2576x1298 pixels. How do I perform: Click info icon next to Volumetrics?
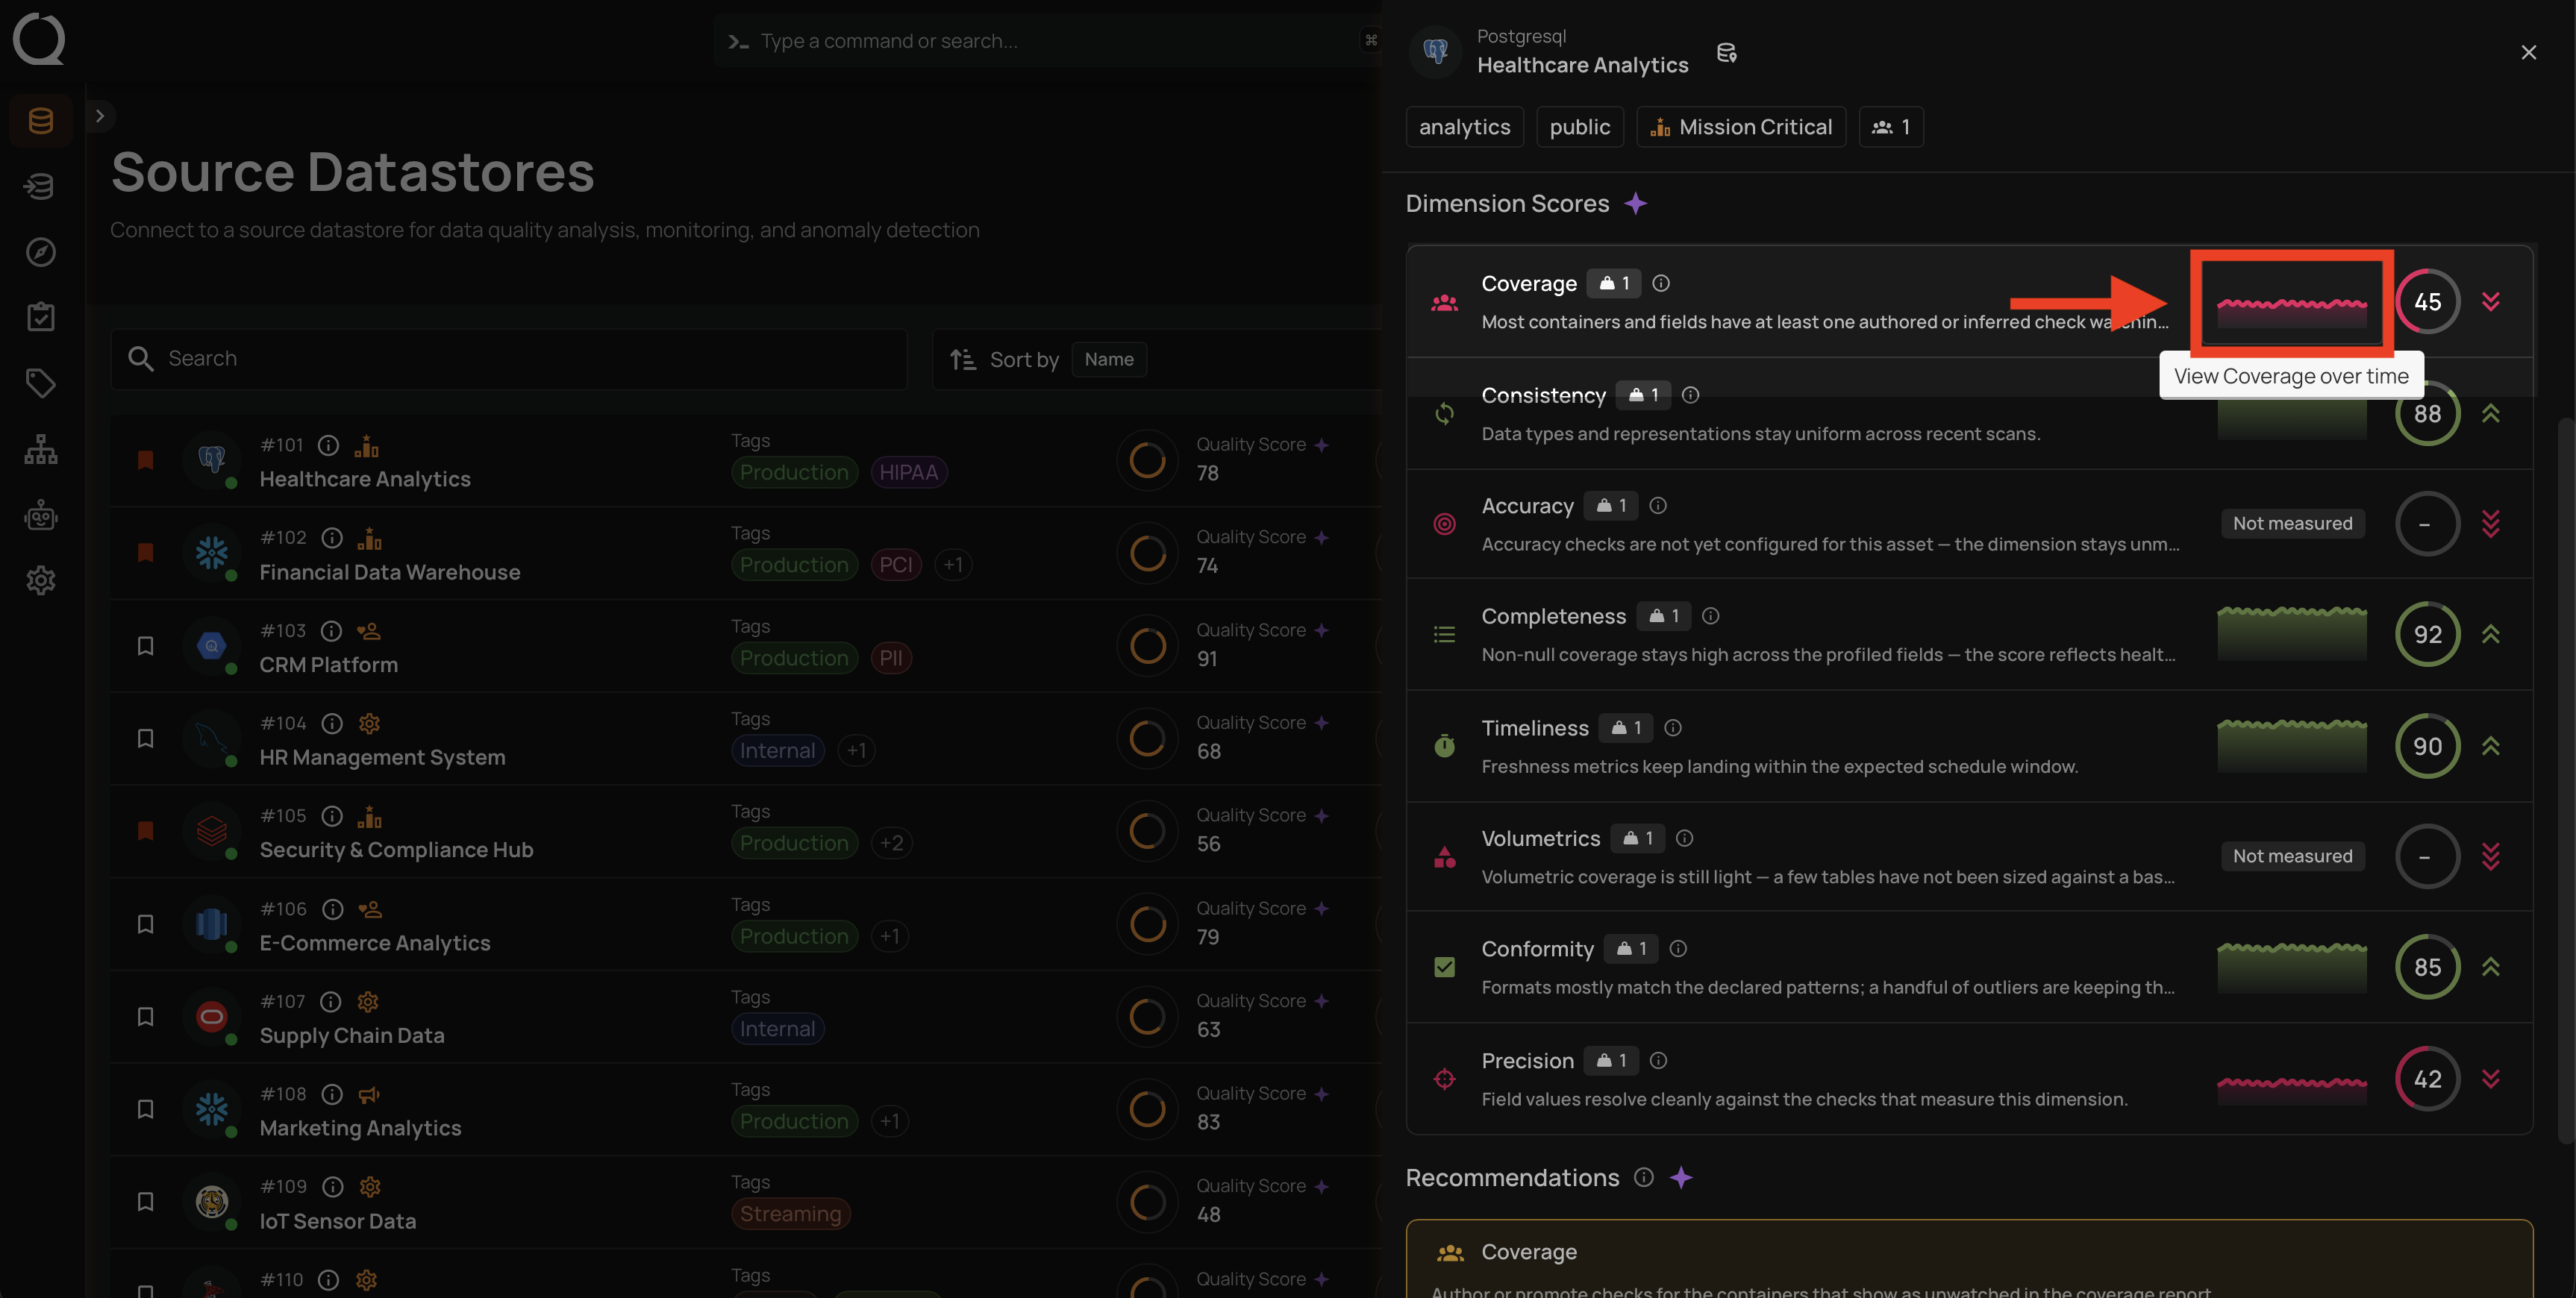coord(1685,839)
